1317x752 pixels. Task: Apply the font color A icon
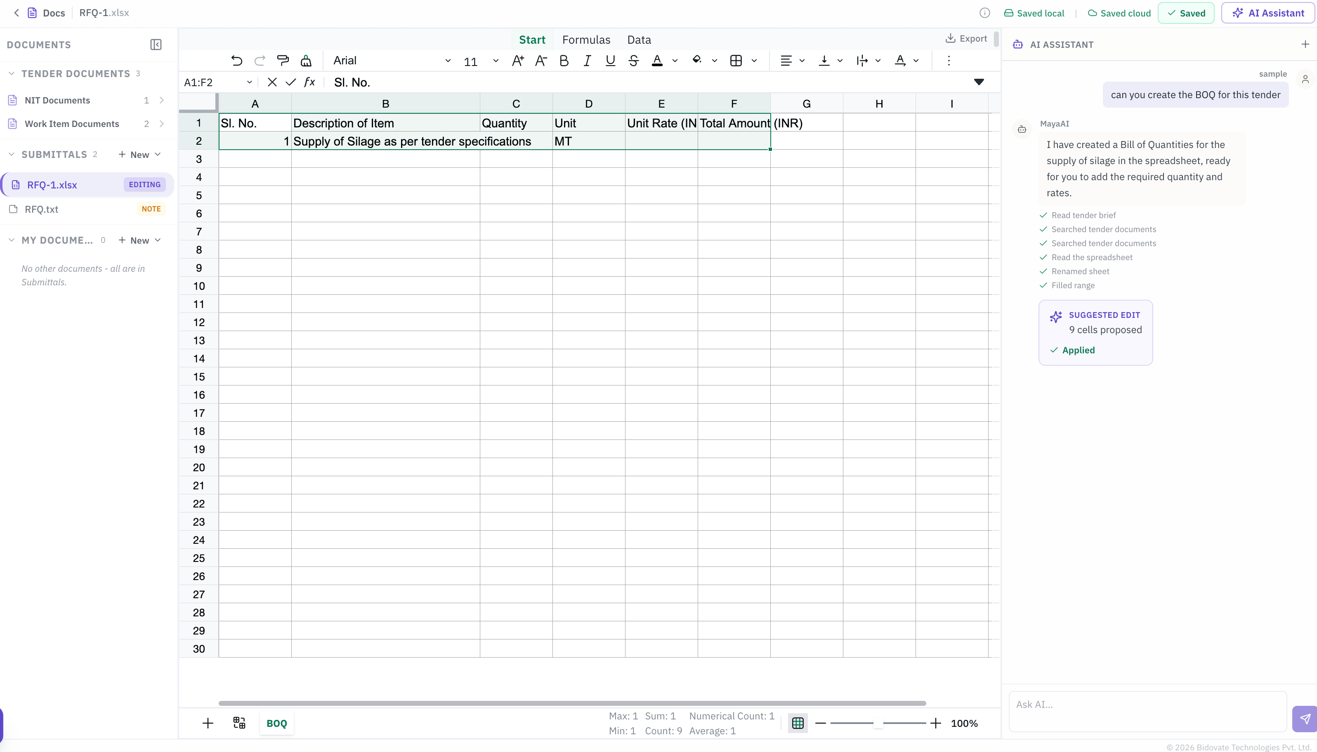click(657, 61)
